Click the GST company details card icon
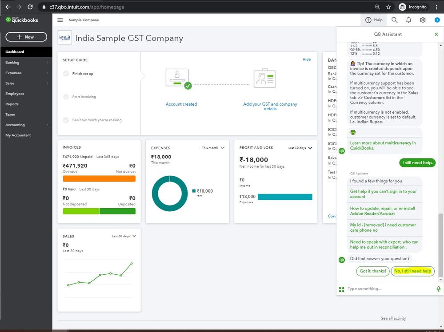This screenshot has height=332, width=444. click(265, 78)
